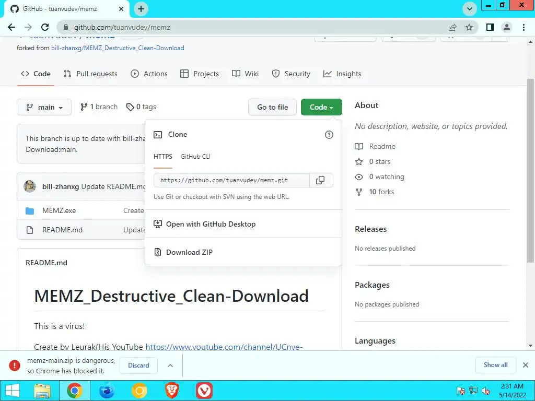View 0 tags link

(141, 107)
